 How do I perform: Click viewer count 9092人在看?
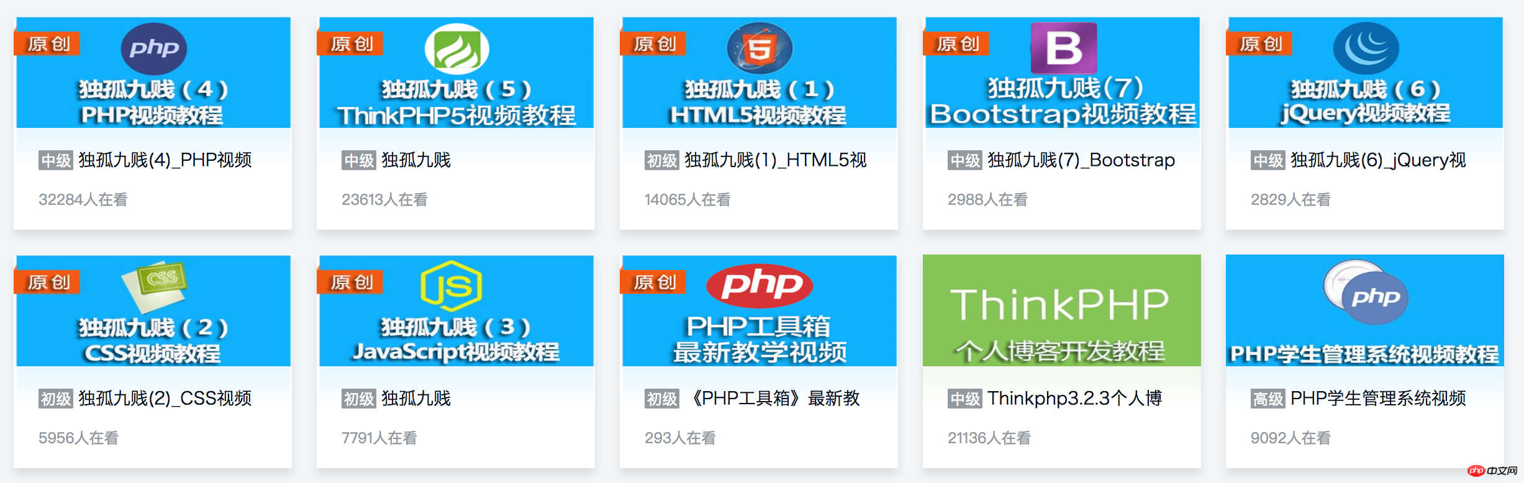tap(1290, 438)
